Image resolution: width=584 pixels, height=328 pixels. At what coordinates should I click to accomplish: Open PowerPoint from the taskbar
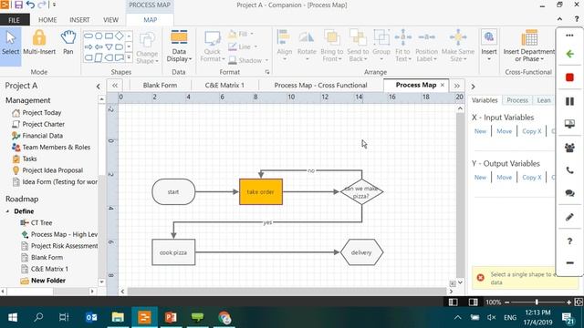(171, 317)
